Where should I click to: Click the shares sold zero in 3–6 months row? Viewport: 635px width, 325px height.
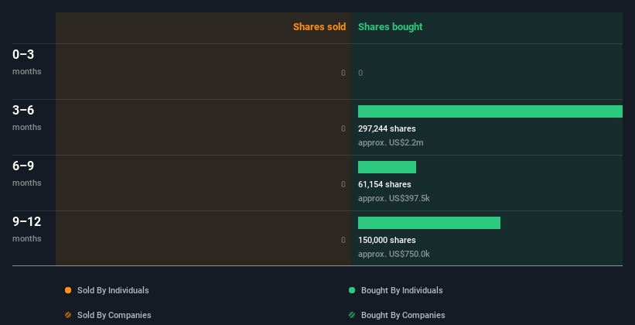343,128
